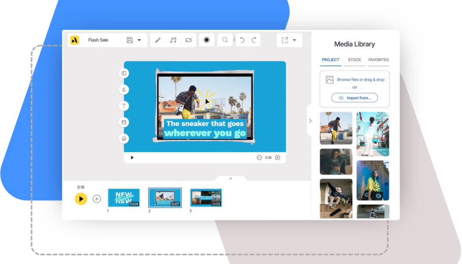Open the export share dropdown arrow

point(294,40)
